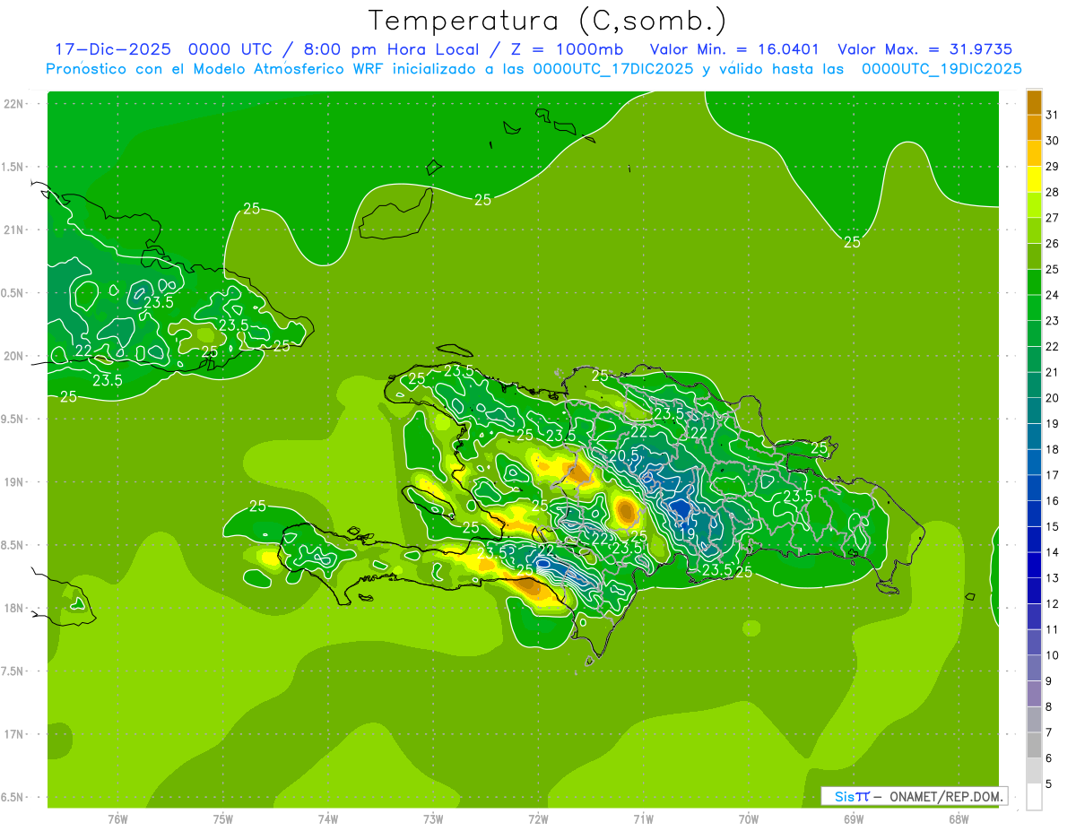Click "Valor Min. = 16.0401" value

[x=734, y=49]
